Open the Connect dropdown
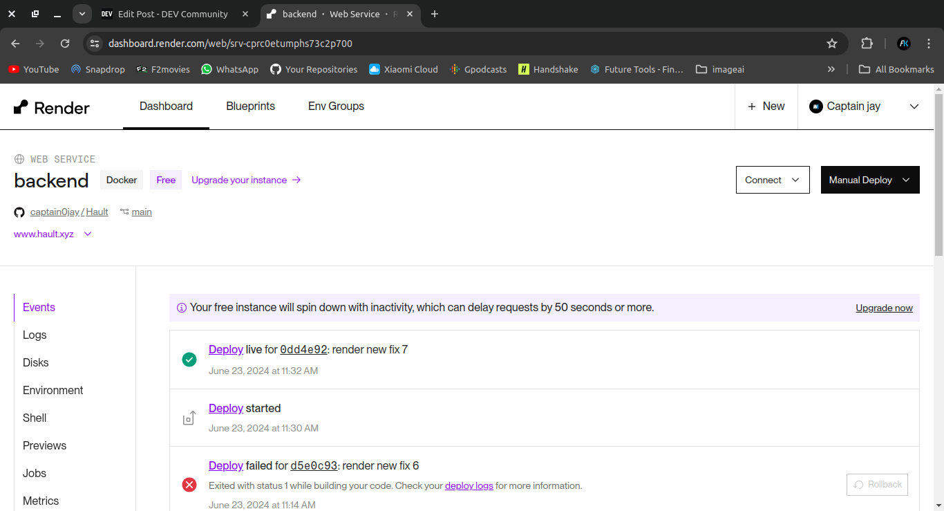Image resolution: width=944 pixels, height=511 pixels. coord(773,180)
